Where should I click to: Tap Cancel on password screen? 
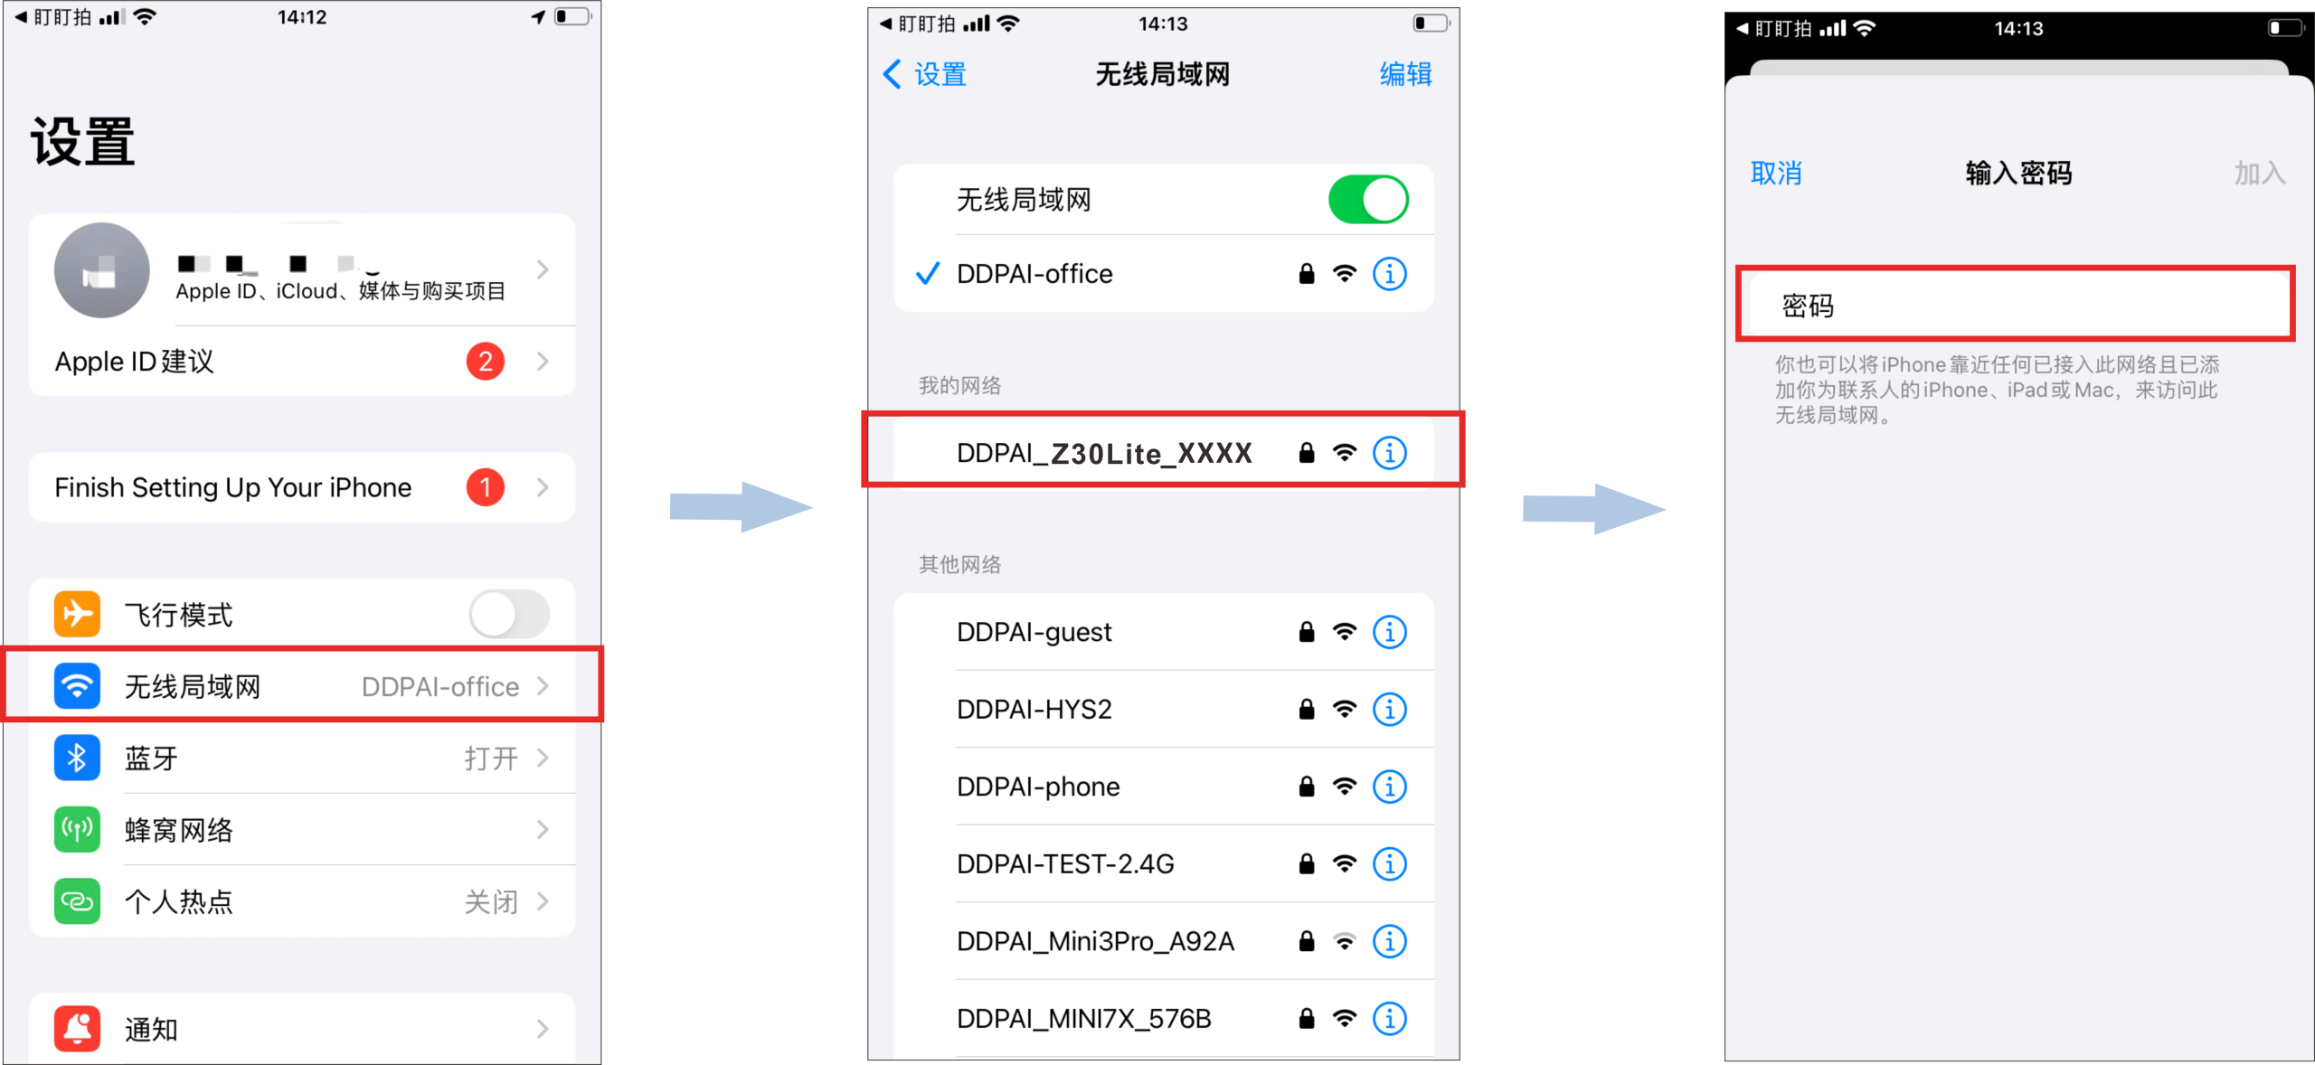[x=1776, y=173]
